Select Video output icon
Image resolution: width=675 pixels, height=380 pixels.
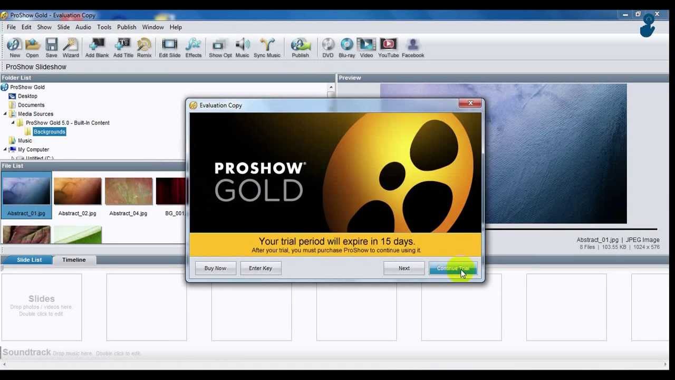coord(367,48)
